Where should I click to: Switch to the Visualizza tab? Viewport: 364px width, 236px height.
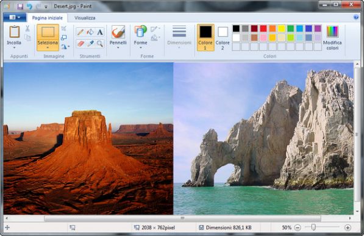click(85, 18)
